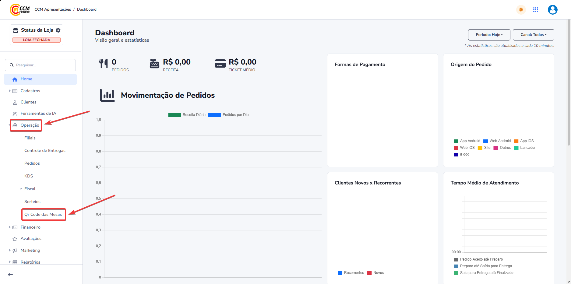This screenshot has width=571, height=284.
Task: Click the CCM Apresentações breadcrumb link
Action: click(53, 9)
